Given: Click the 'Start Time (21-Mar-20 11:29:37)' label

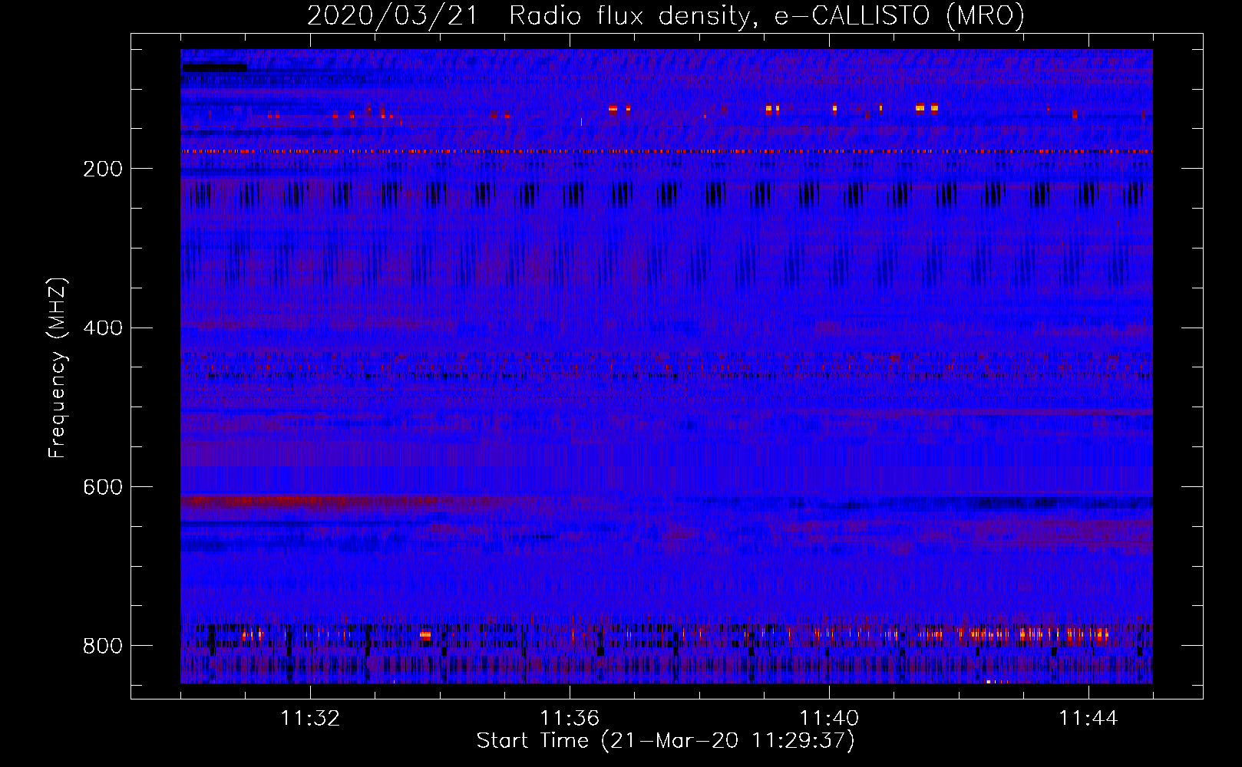Looking at the screenshot, I should click(666, 741).
